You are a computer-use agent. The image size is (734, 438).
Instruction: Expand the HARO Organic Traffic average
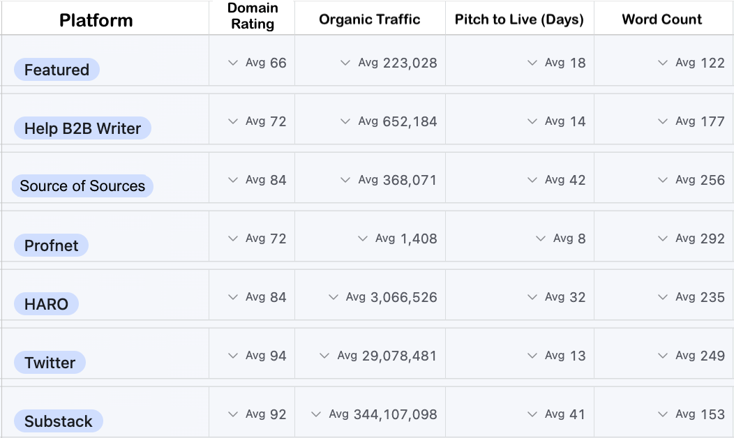(x=334, y=296)
